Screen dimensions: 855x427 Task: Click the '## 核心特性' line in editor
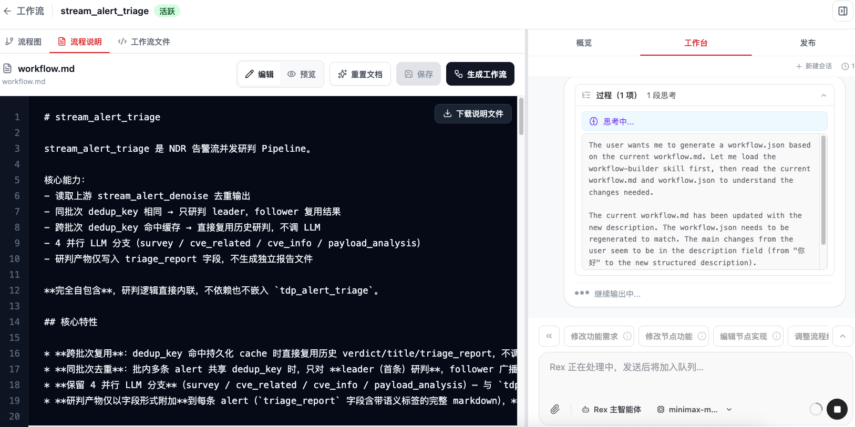tap(71, 322)
